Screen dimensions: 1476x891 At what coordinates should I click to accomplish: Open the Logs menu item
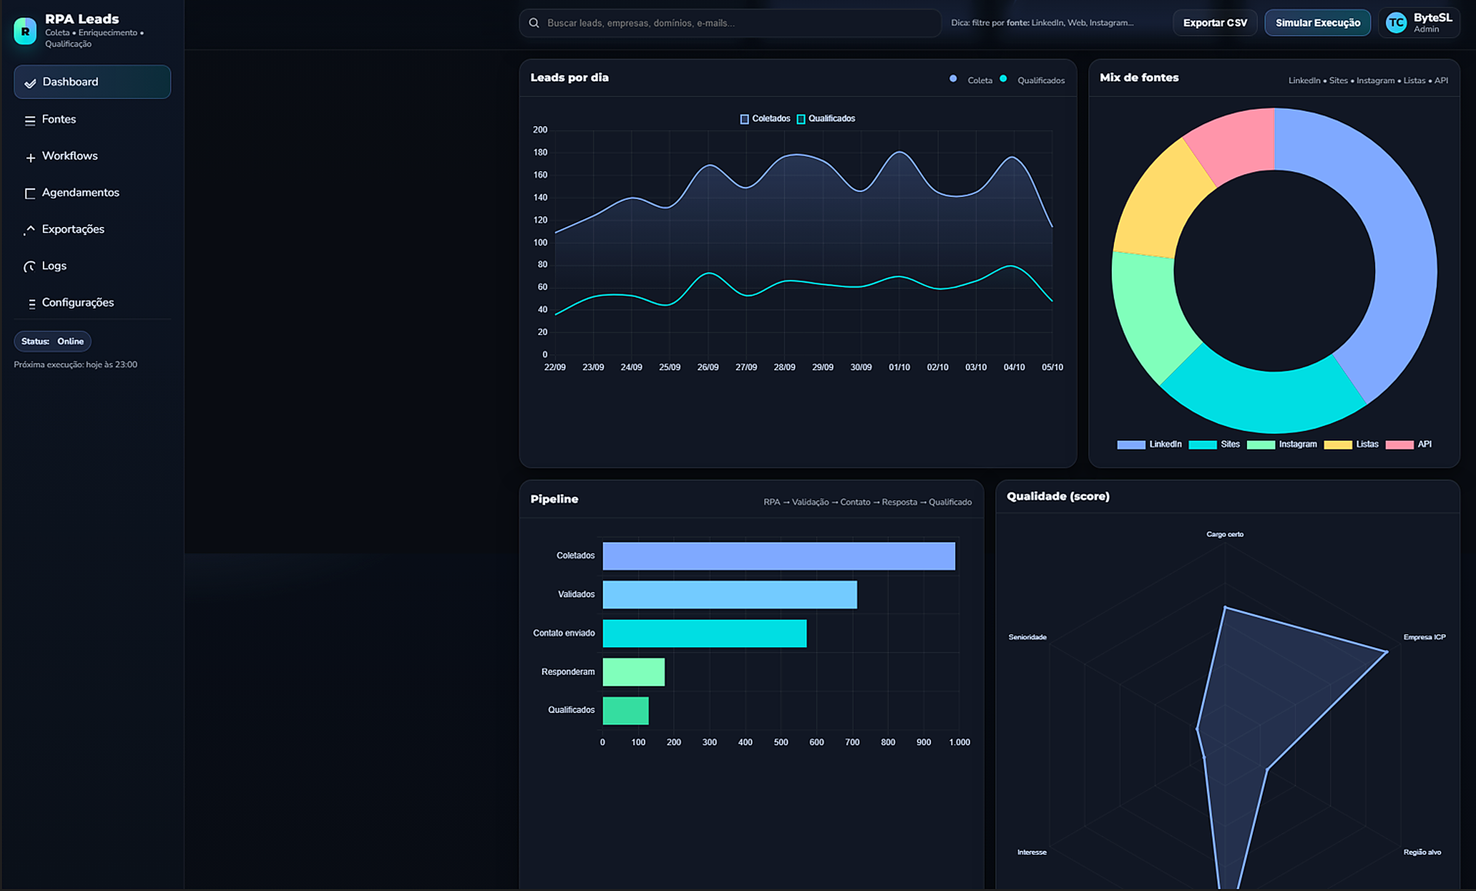54,266
